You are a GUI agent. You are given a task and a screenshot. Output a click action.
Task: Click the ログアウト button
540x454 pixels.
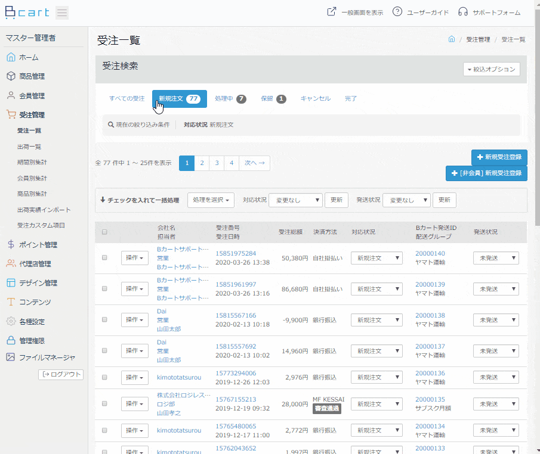click(61, 374)
